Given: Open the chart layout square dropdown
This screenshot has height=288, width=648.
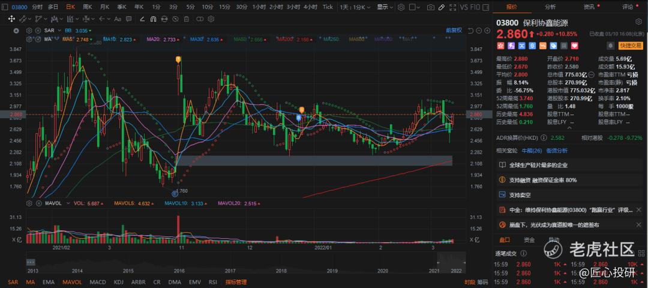Looking at the screenshot, I should click(x=419, y=7).
